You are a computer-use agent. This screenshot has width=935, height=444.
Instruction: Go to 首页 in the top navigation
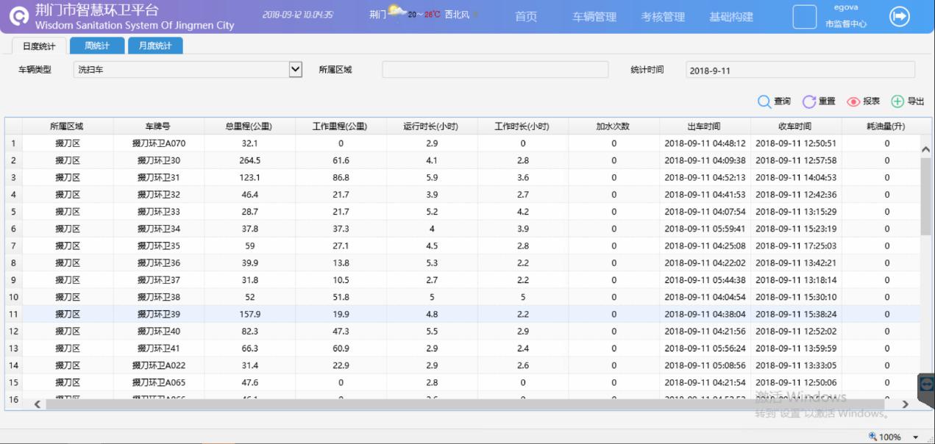(x=525, y=18)
